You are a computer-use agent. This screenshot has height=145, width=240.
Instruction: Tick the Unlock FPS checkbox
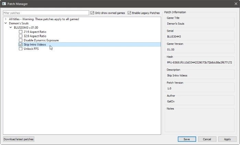[21, 49]
